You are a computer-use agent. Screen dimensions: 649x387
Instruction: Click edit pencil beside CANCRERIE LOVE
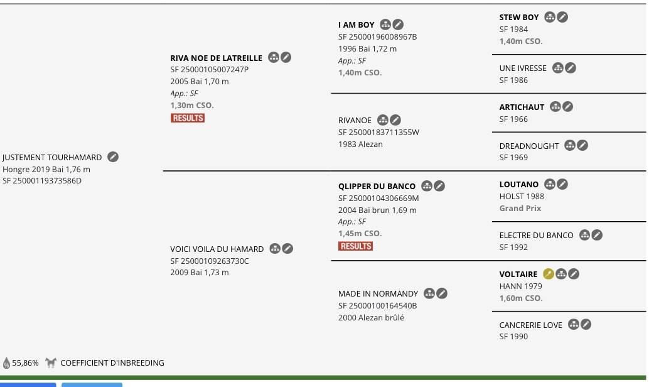tap(586, 324)
